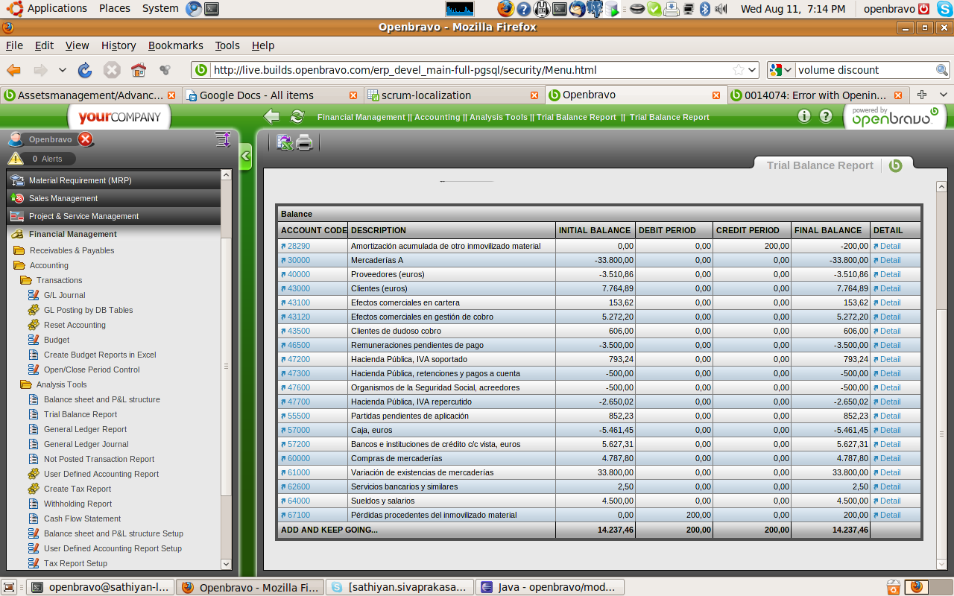Expand the Receivables & Payables folder
Viewport: 954px width, 596px height.
tap(19, 250)
